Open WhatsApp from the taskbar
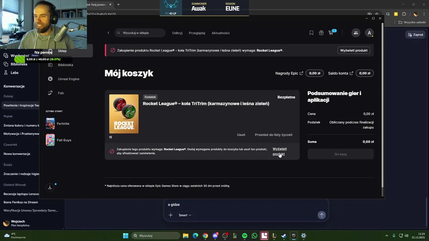The image size is (429, 241). (254, 236)
